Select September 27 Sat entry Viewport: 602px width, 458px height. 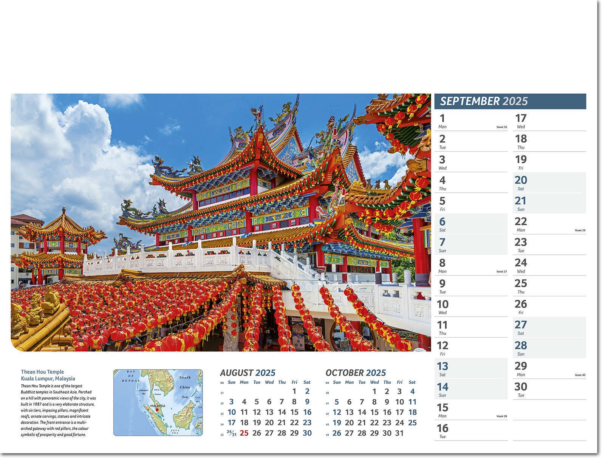pos(549,328)
